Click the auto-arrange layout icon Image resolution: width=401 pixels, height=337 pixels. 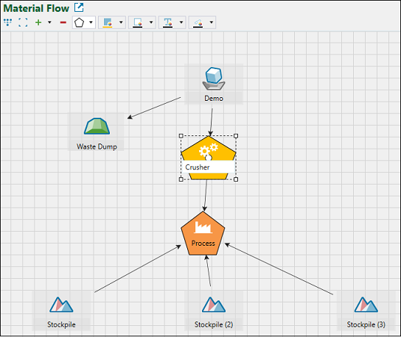point(8,22)
